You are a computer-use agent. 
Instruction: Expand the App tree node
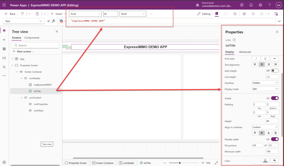point(12,59)
